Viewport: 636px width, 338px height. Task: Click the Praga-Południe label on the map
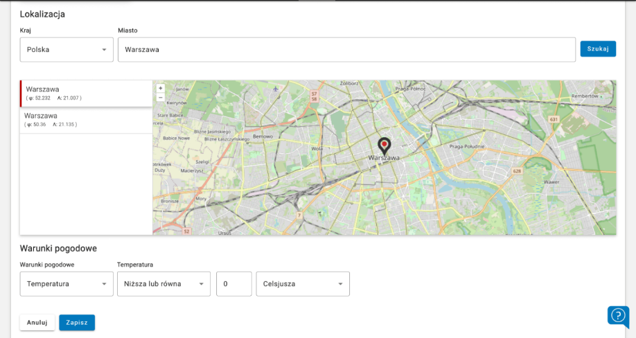[x=467, y=146]
